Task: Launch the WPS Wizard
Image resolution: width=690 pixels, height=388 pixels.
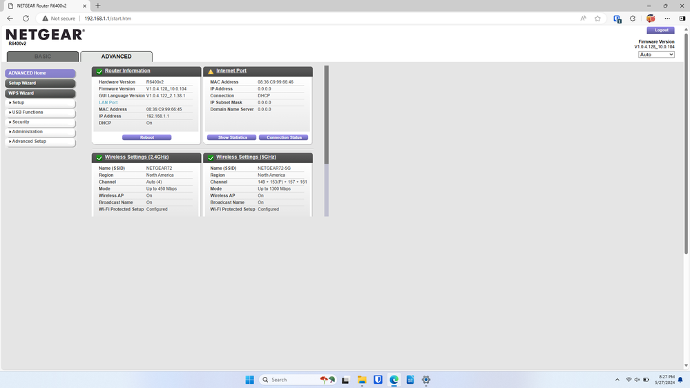Action: 40,93
